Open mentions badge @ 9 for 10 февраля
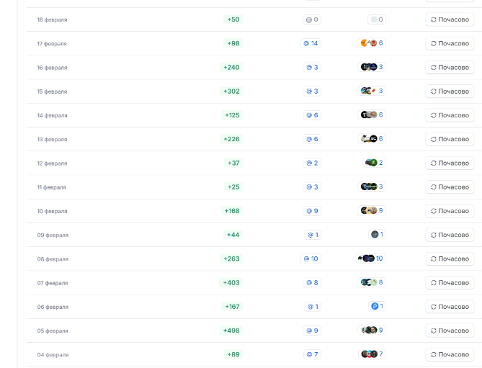 click(312, 211)
